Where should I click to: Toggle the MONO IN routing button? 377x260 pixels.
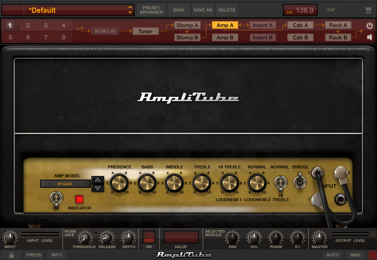point(105,31)
